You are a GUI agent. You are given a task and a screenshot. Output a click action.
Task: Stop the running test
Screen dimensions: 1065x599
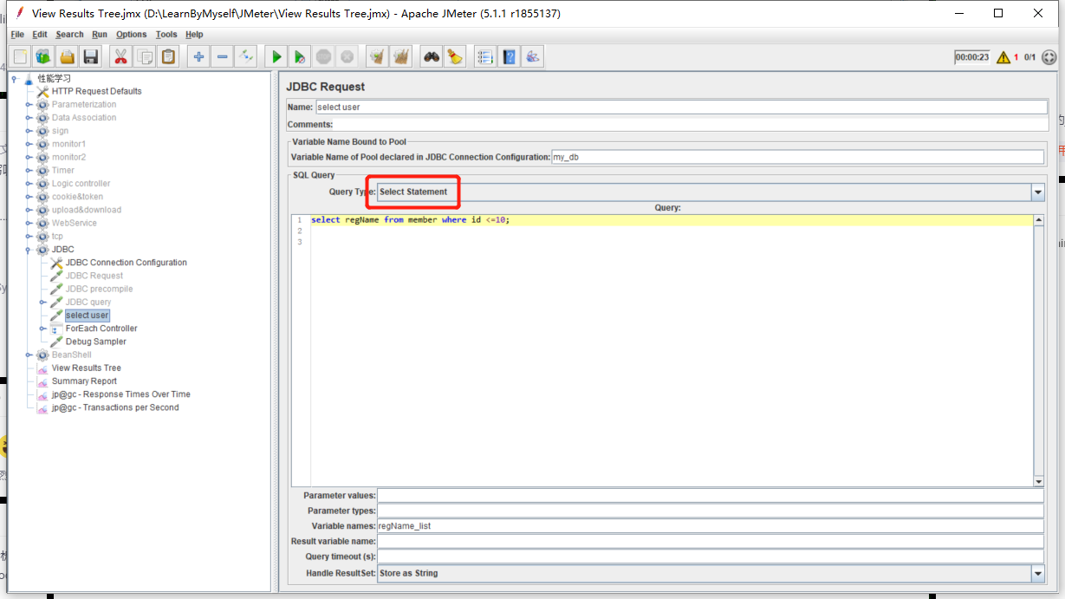323,57
